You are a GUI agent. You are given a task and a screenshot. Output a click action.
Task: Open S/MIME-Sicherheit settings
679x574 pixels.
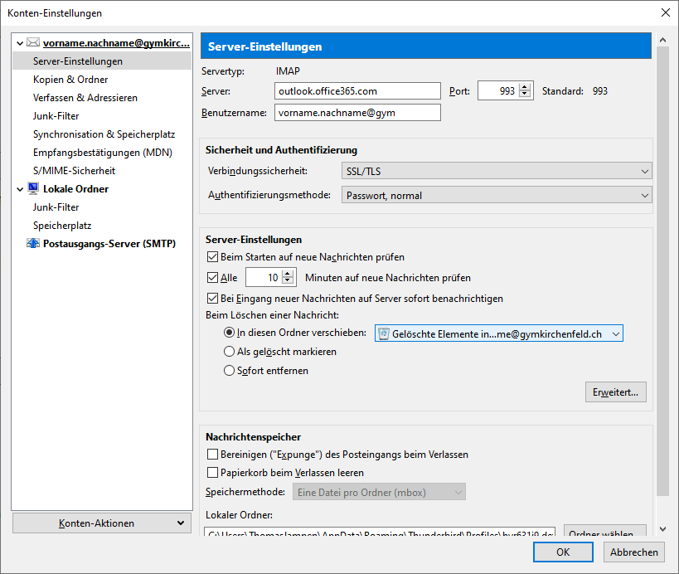[74, 170]
